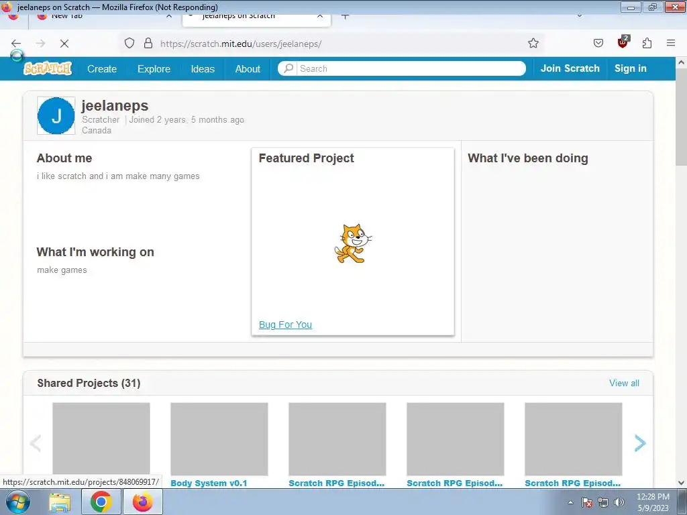Click the network tray icon

click(603, 502)
